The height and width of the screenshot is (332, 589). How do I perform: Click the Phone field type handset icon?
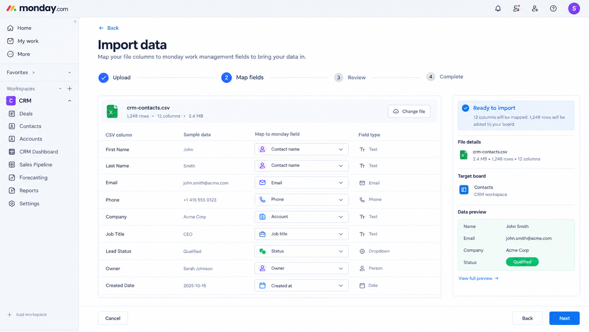(x=362, y=200)
